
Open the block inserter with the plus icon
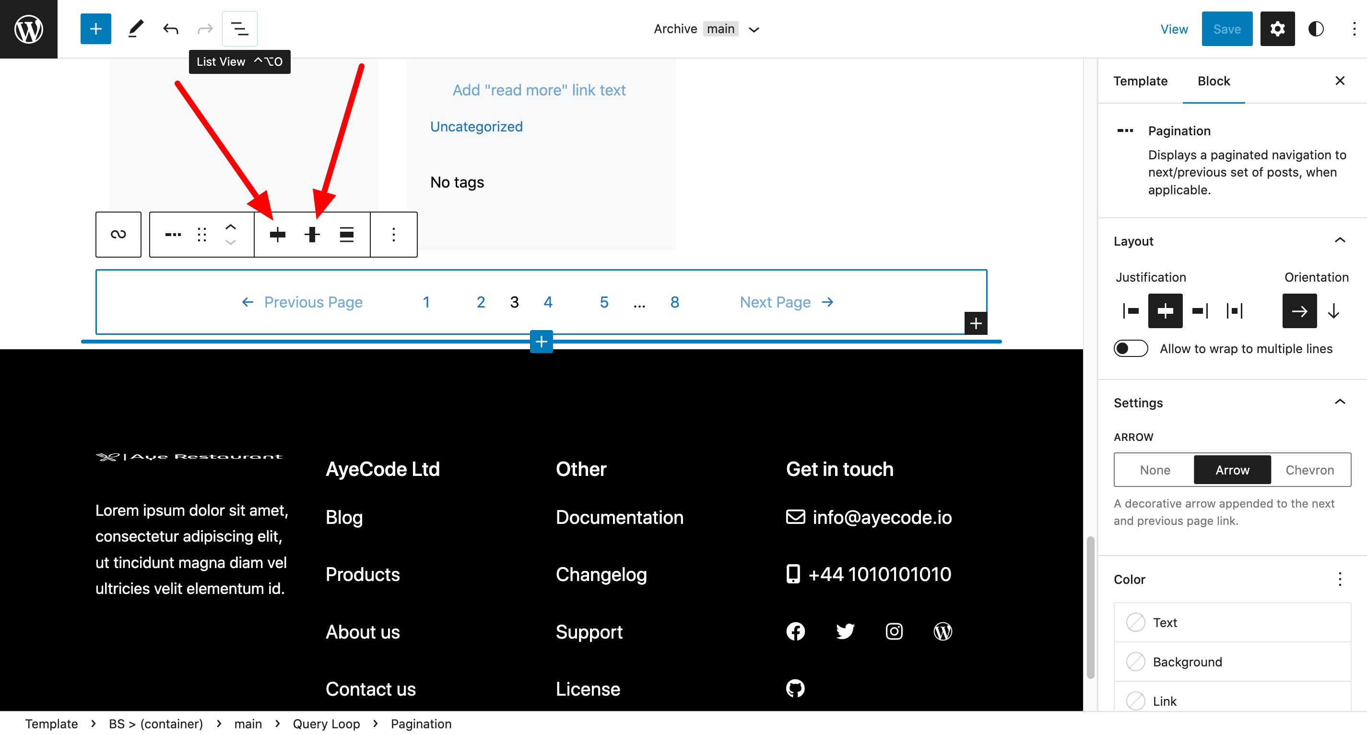(95, 29)
